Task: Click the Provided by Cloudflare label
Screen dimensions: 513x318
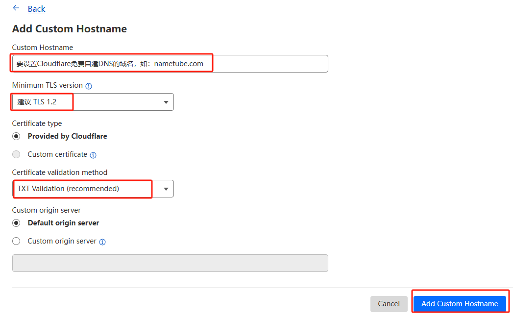Action: click(x=67, y=136)
